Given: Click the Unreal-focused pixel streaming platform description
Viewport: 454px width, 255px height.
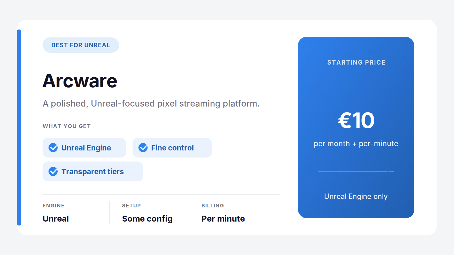Looking at the screenshot, I should click(151, 104).
